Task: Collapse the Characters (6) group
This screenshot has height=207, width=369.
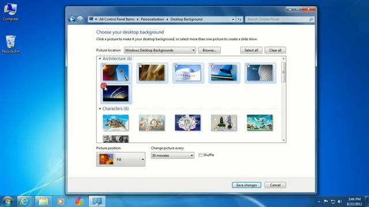Action: pyautogui.click(x=100, y=109)
